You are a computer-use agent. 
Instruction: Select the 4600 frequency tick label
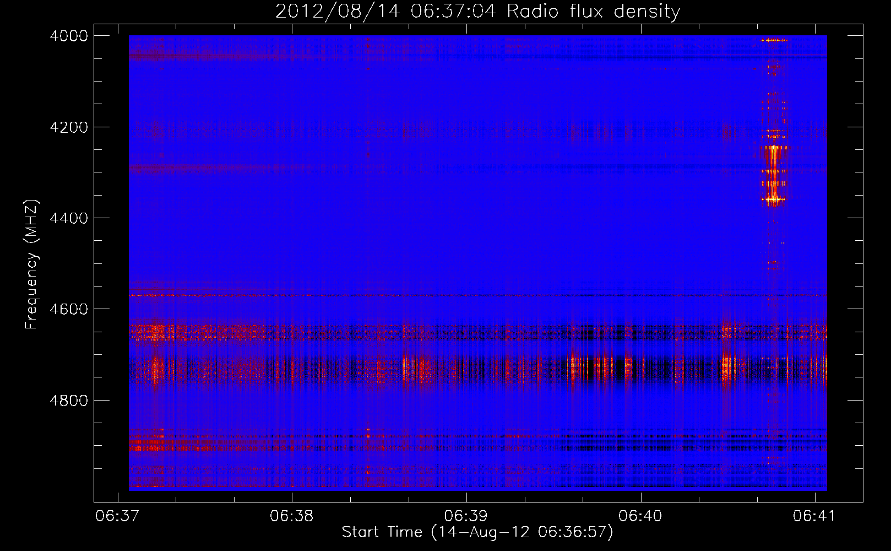pyautogui.click(x=69, y=309)
